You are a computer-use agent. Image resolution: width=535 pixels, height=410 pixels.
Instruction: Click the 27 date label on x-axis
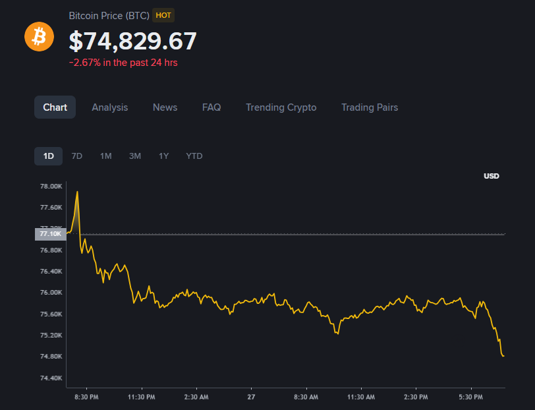[251, 397]
